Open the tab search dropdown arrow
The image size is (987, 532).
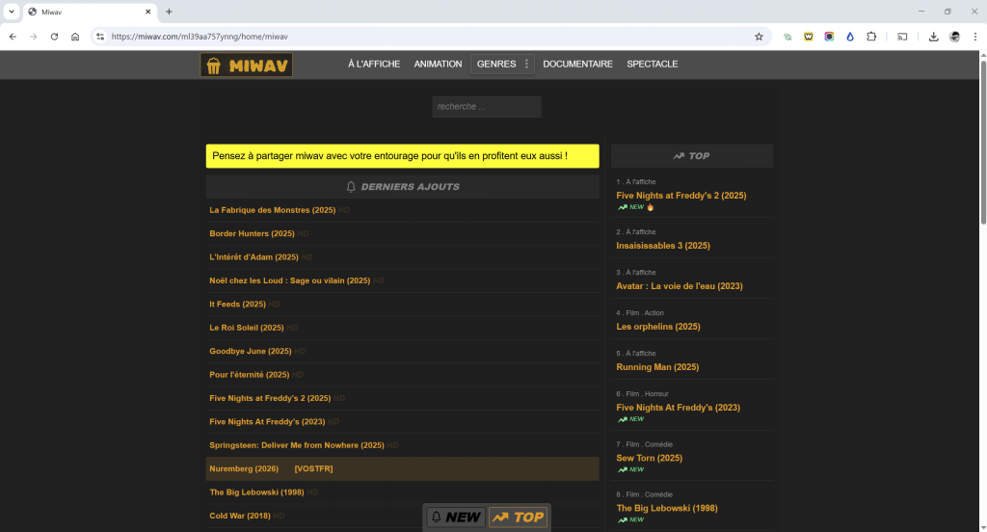pyautogui.click(x=10, y=12)
